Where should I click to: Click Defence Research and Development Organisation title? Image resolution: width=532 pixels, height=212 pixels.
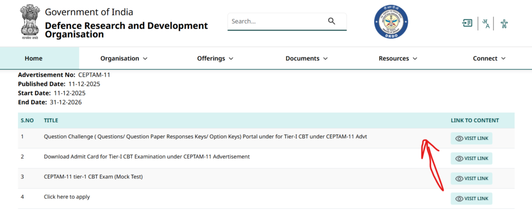[x=126, y=30]
